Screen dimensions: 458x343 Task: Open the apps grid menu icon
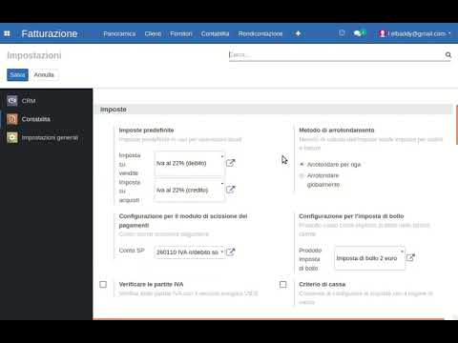pyautogui.click(x=7, y=33)
